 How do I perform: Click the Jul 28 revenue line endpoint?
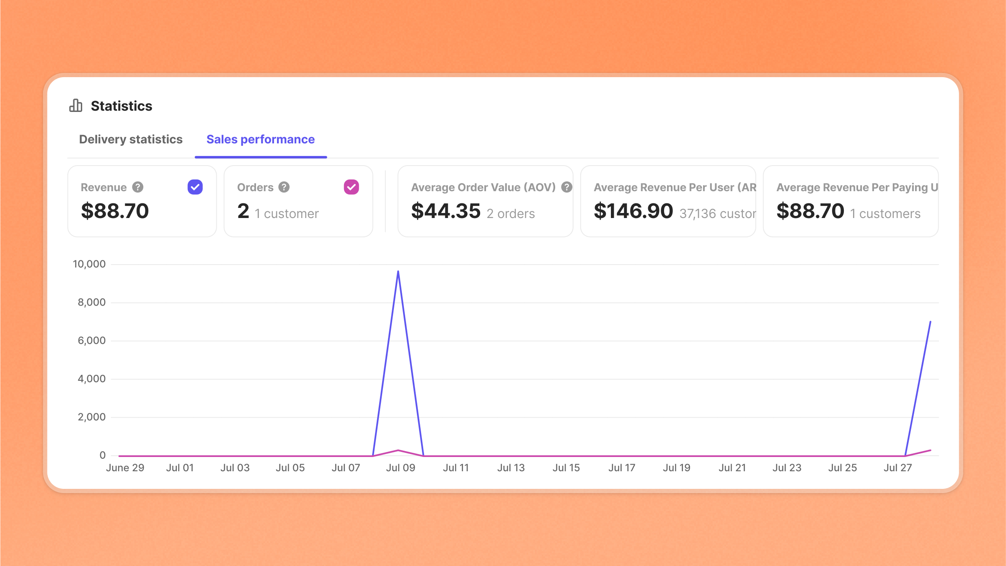coord(930,322)
